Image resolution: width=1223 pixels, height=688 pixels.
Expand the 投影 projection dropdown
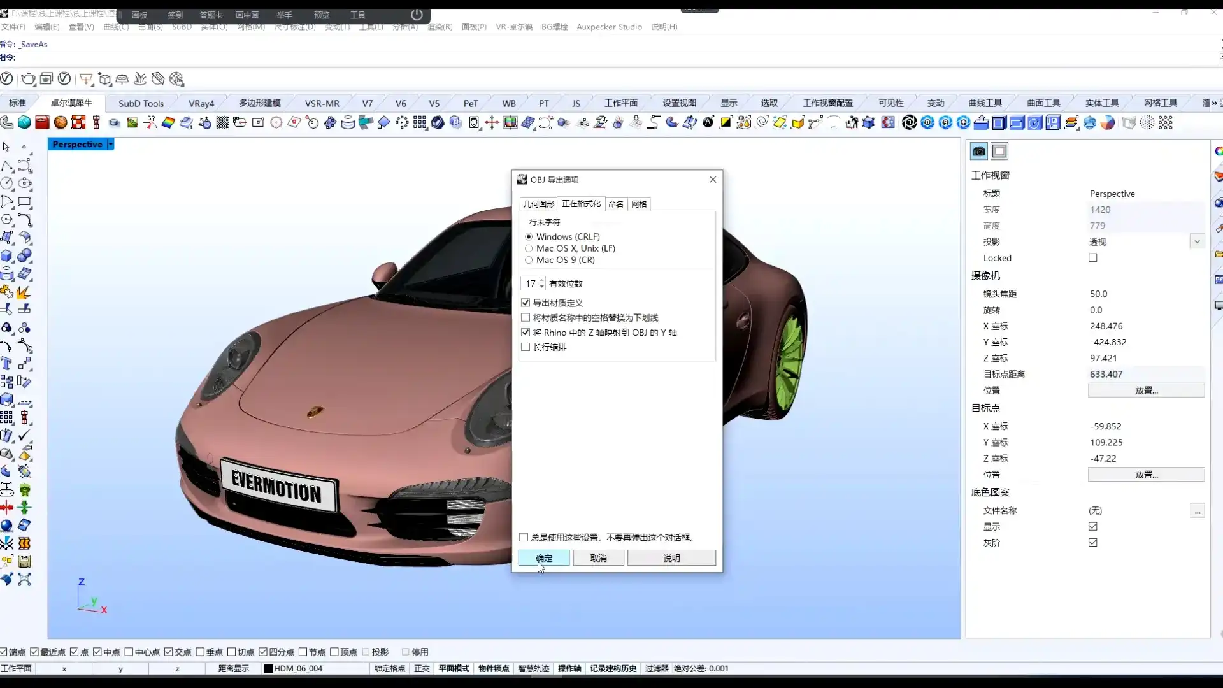(x=1197, y=242)
